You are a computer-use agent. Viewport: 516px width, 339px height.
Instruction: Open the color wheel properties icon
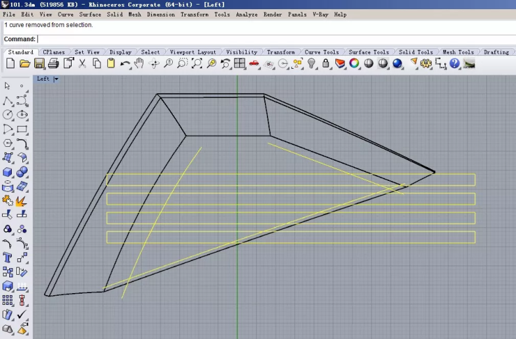pos(354,64)
